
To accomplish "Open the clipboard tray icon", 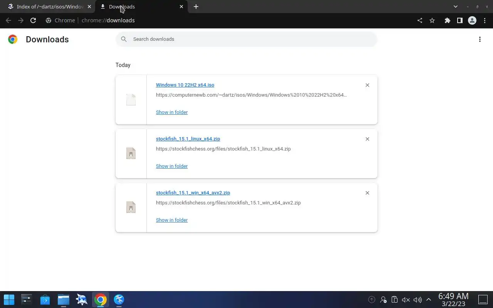I will [x=394, y=300].
